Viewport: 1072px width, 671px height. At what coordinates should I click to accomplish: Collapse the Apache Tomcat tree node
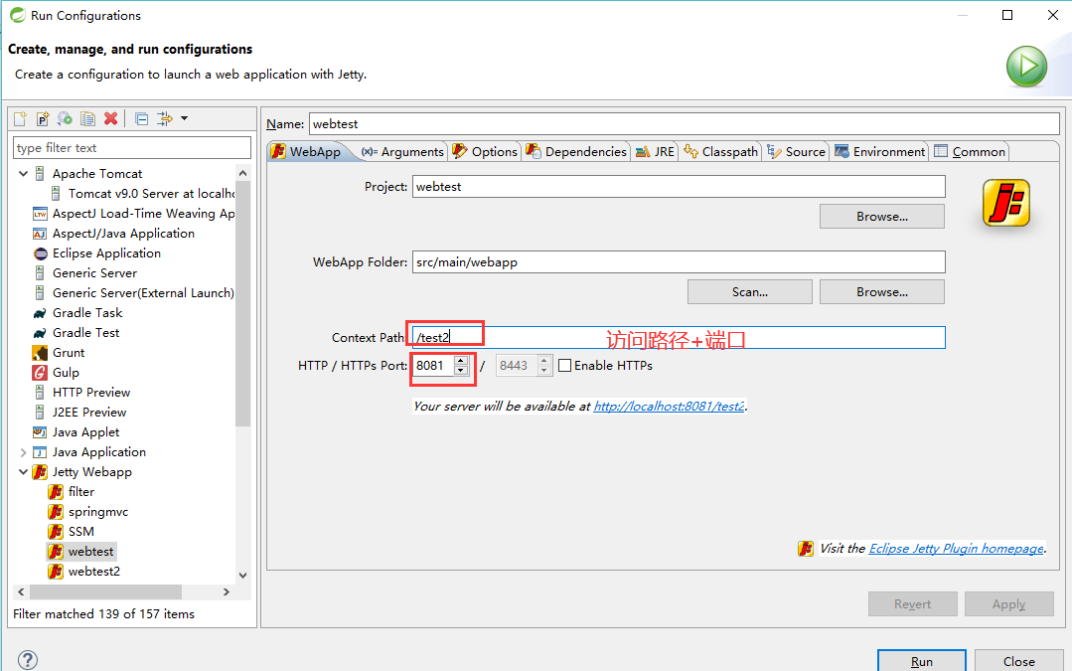pyautogui.click(x=23, y=174)
